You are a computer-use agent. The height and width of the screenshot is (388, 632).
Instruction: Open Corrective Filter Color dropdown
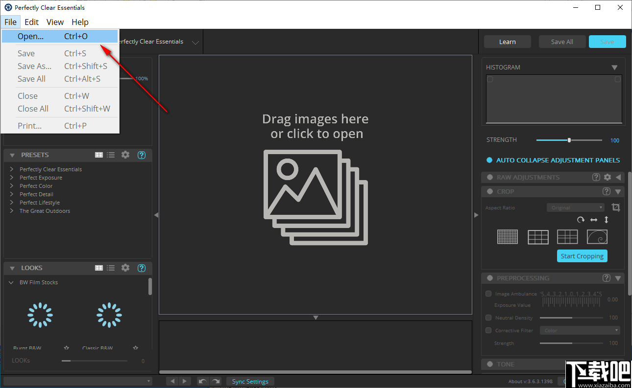[x=580, y=330]
